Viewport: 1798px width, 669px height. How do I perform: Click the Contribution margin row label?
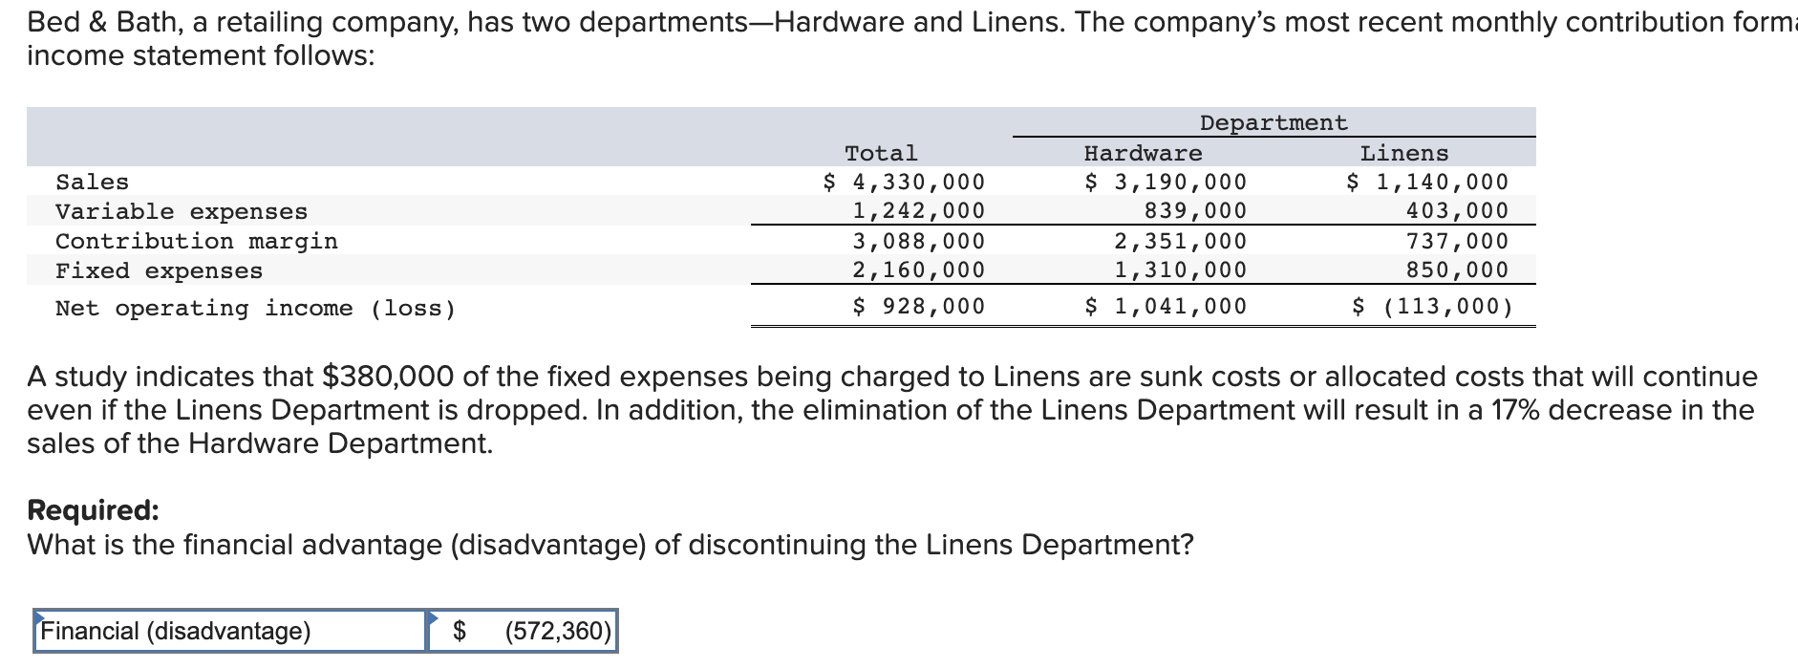click(197, 241)
